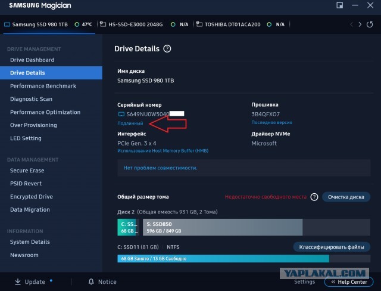Click the Очистка диска button

(346, 197)
